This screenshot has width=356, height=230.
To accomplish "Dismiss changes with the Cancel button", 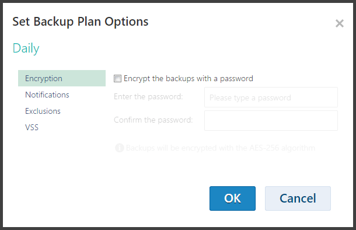I will [x=298, y=198].
